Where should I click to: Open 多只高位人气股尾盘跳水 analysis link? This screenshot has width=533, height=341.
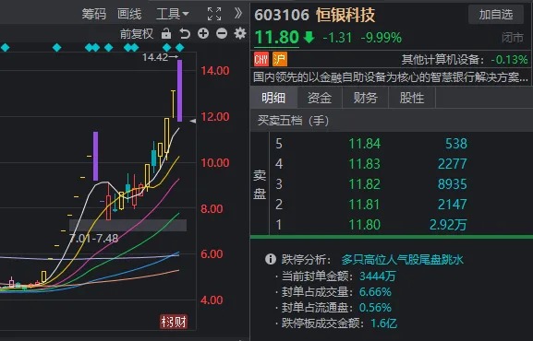tap(402, 260)
